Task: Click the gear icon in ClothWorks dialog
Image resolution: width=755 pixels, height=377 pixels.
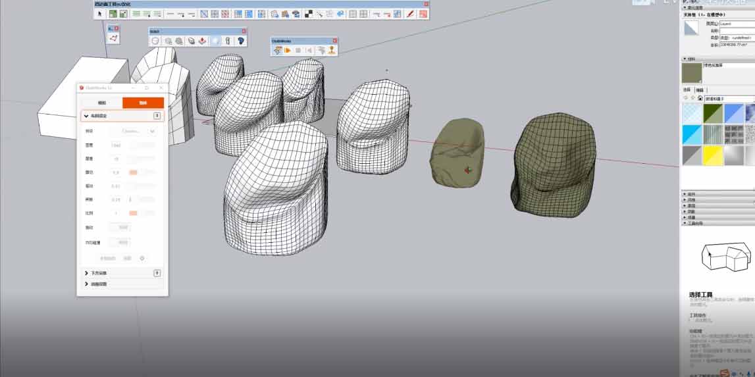Action: point(141,258)
